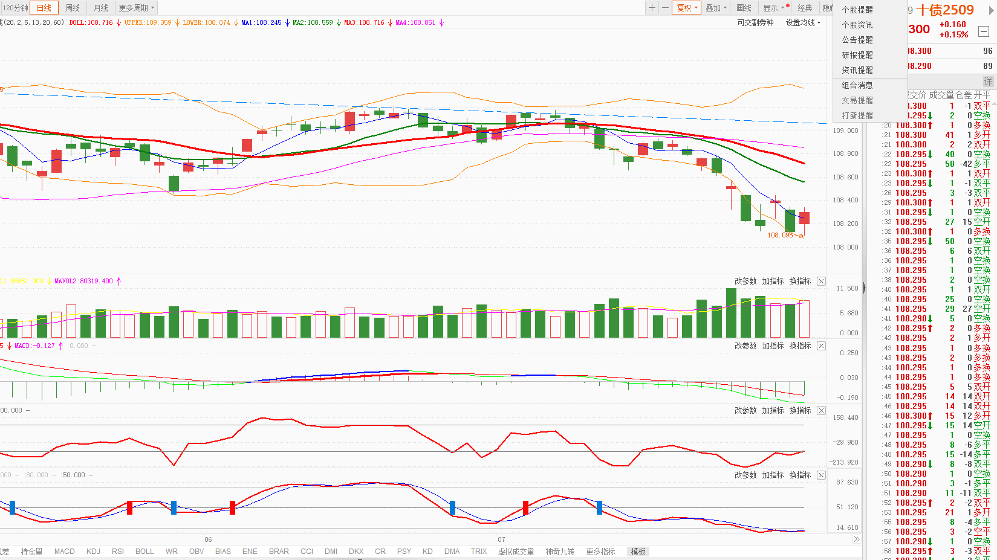This screenshot has width=997, height=560.
Task: Expand the 更多周期 period dropdown
Action: pyautogui.click(x=137, y=8)
